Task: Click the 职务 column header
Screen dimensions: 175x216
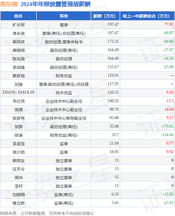Action: 64,16
